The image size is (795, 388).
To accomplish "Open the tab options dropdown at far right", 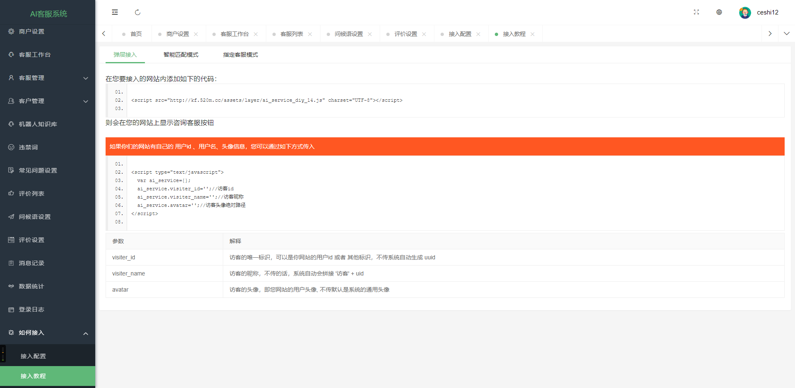I will click(x=786, y=34).
